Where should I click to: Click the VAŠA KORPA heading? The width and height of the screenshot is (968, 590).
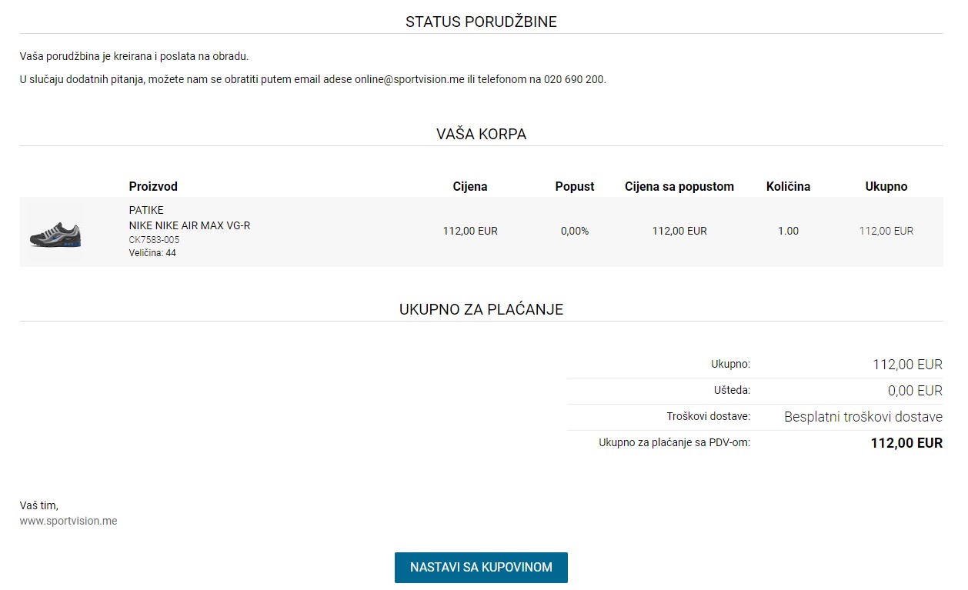coord(481,134)
